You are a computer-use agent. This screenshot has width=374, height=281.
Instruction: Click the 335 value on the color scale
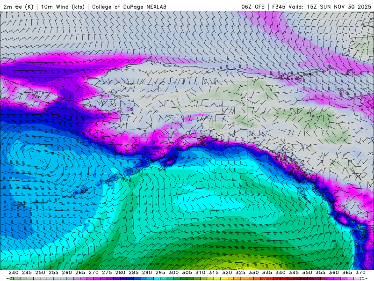coord(267,273)
